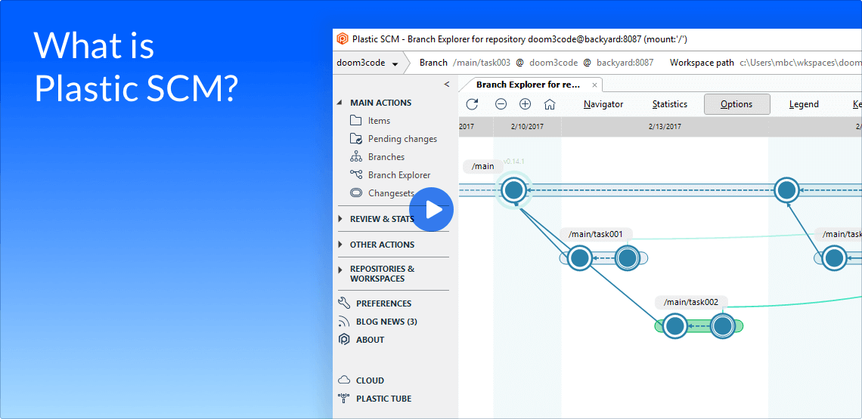Click backyard:8087 server in header
This screenshot has width=862, height=419.
[625, 63]
